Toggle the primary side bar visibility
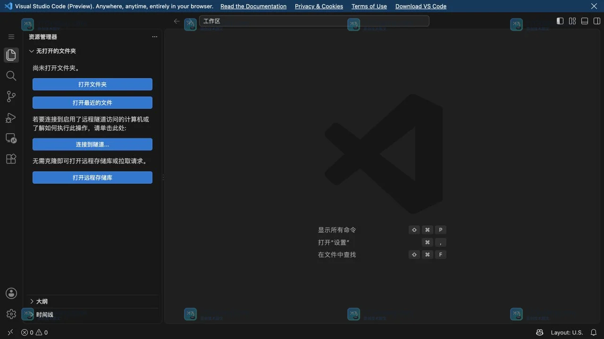The image size is (604, 339). pyautogui.click(x=560, y=21)
